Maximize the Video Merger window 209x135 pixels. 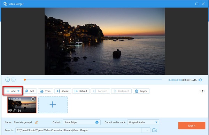197,4
